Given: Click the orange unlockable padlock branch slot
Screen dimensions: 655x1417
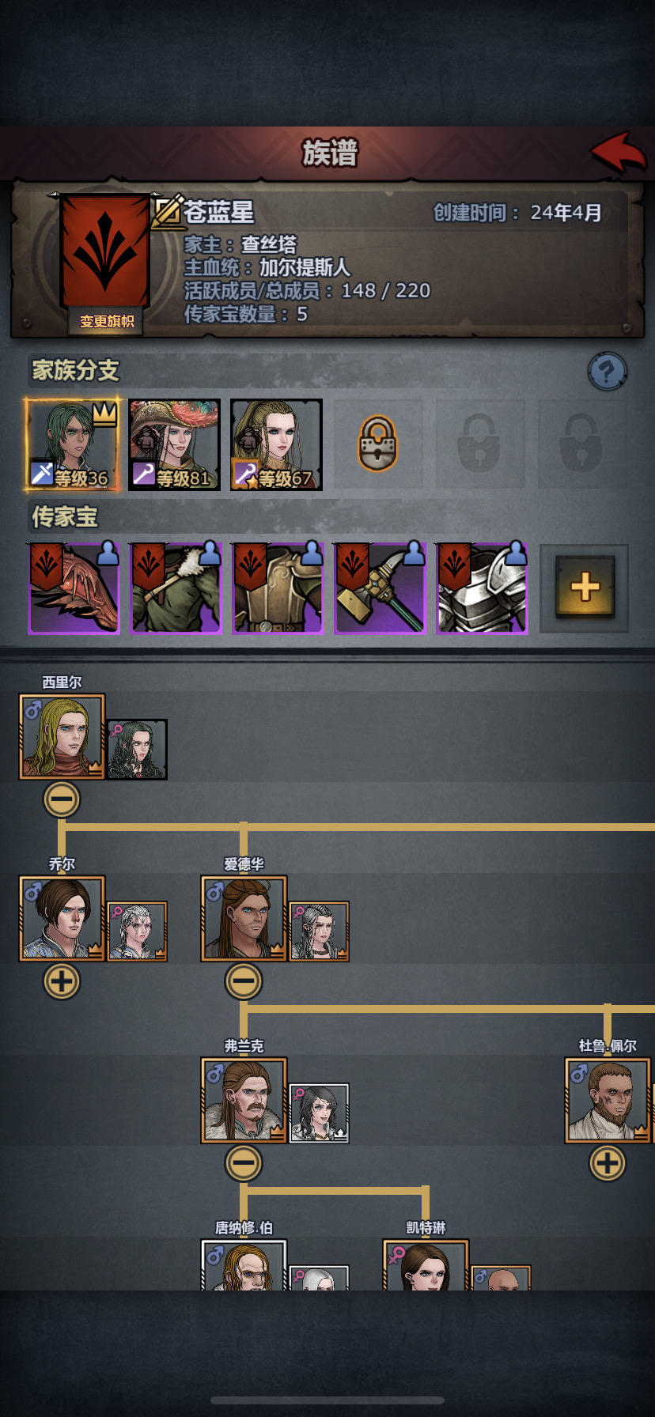Looking at the screenshot, I should click(x=378, y=444).
